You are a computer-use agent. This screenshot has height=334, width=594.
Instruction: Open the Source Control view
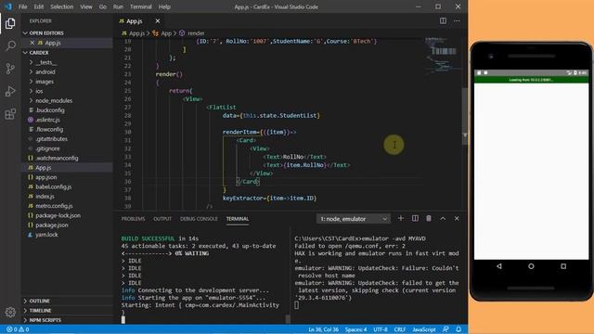[10, 69]
